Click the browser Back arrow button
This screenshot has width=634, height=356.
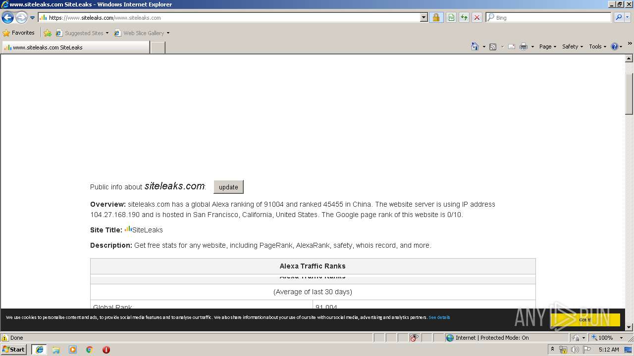click(7, 18)
